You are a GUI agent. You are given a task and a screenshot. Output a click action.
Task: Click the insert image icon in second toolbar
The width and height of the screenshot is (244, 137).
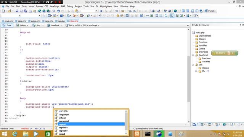click(152, 16)
